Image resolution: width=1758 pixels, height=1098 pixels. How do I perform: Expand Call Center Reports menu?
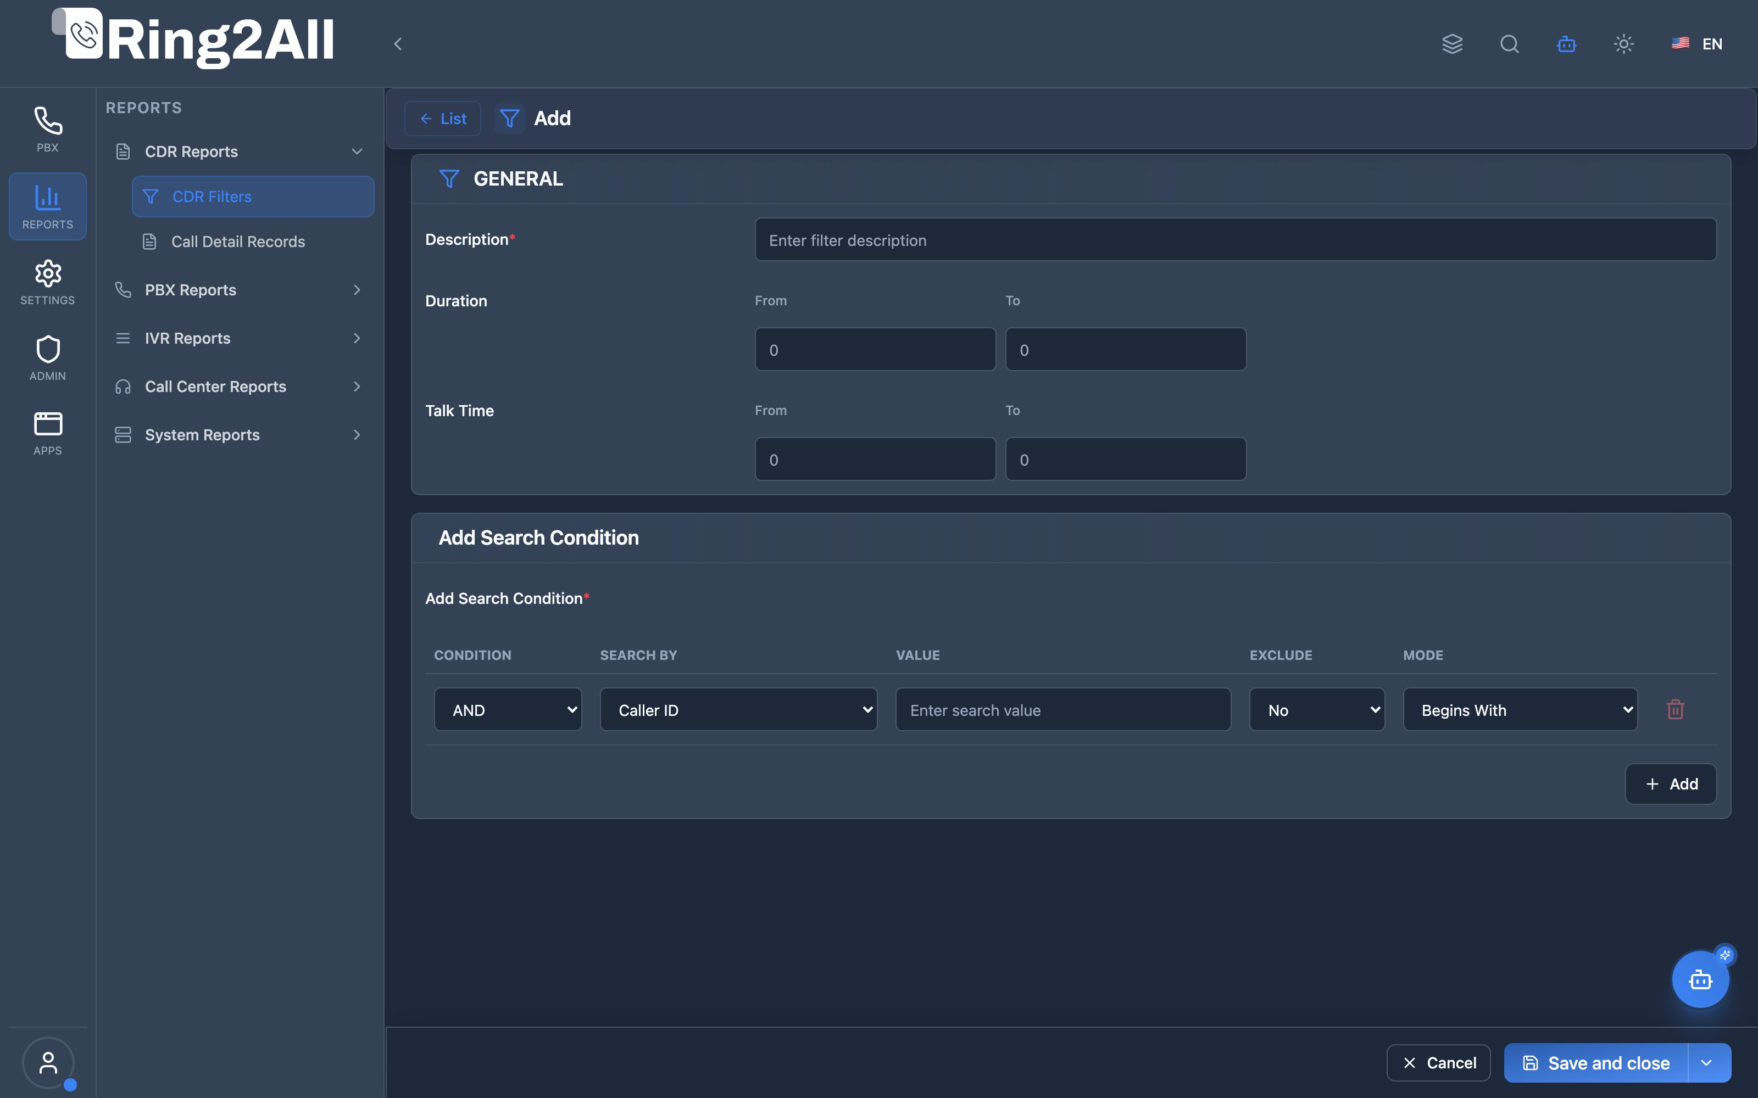pyautogui.click(x=238, y=386)
